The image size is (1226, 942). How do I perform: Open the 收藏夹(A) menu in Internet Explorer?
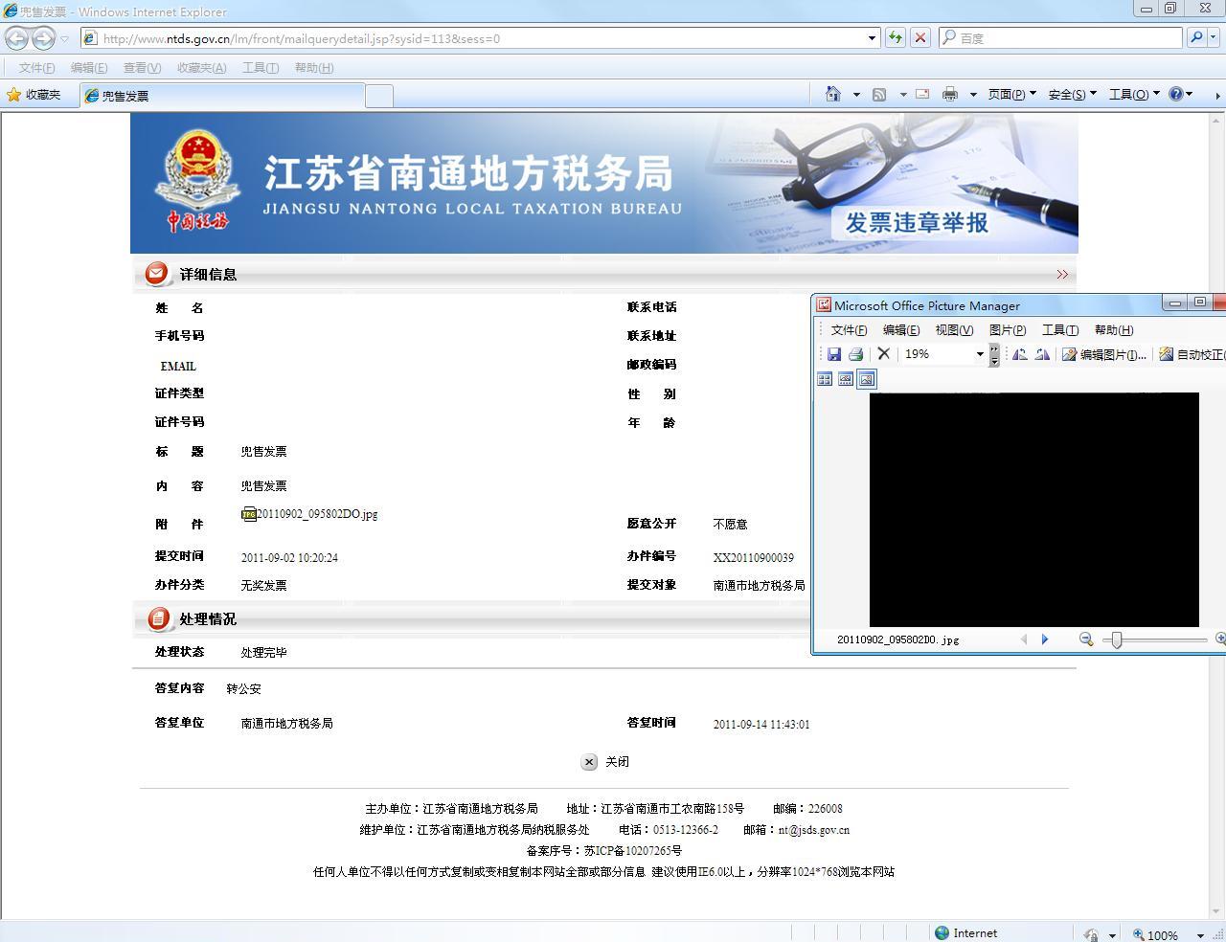tap(200, 68)
